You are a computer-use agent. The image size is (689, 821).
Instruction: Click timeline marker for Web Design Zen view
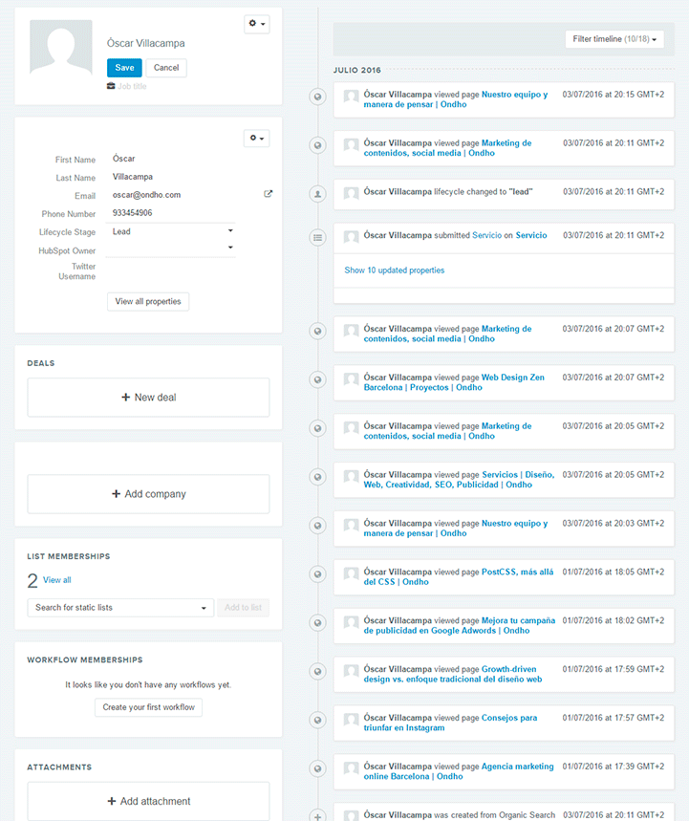point(318,379)
